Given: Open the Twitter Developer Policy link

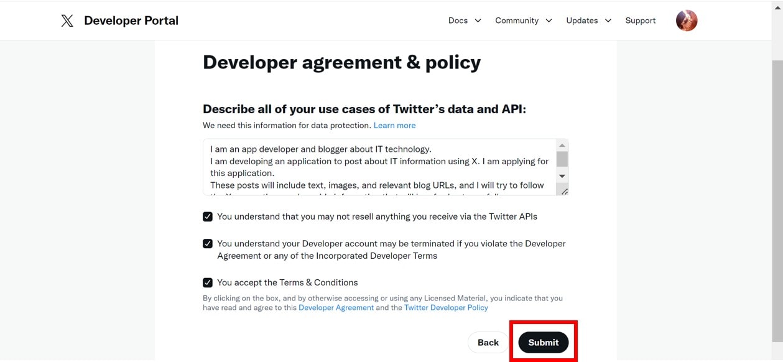Looking at the screenshot, I should coord(446,308).
